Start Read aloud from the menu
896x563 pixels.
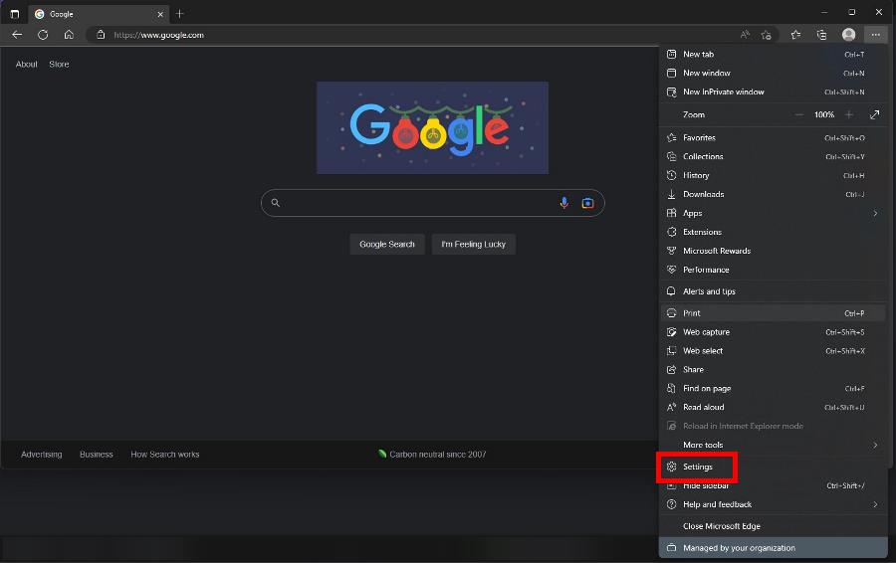coord(774,407)
